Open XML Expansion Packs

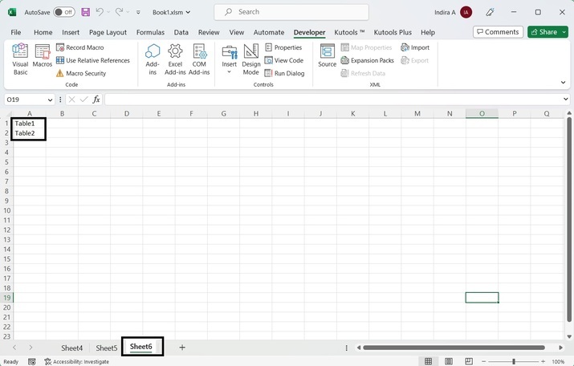(367, 60)
